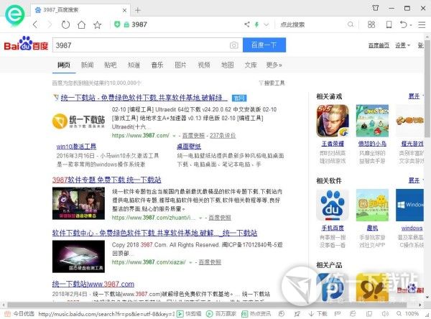Open the 237条评价 link
Image resolution: width=431 pixels, height=319 pixels.
(x=223, y=135)
